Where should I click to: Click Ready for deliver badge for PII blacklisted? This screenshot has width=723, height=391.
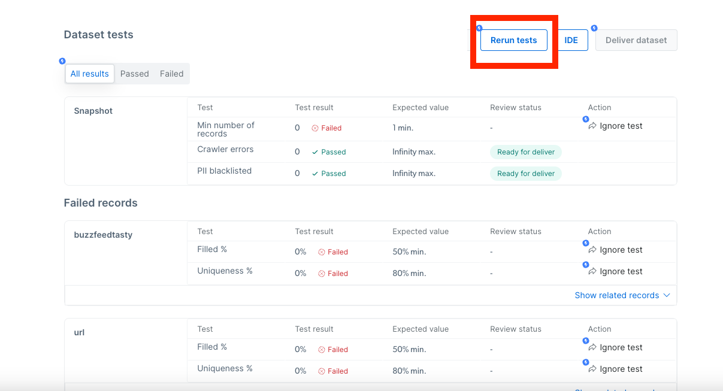coord(525,174)
